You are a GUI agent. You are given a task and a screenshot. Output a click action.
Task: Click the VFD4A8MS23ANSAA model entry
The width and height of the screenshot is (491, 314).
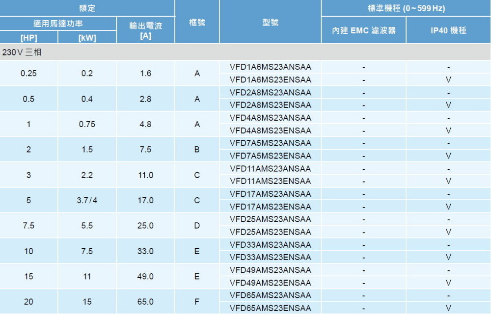(x=270, y=118)
